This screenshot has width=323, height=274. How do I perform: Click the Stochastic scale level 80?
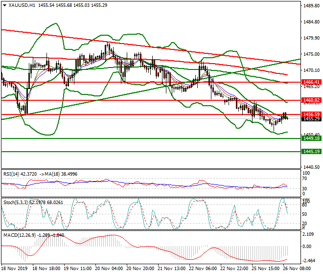(304, 205)
